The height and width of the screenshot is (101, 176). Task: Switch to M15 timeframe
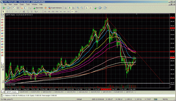[53, 11]
